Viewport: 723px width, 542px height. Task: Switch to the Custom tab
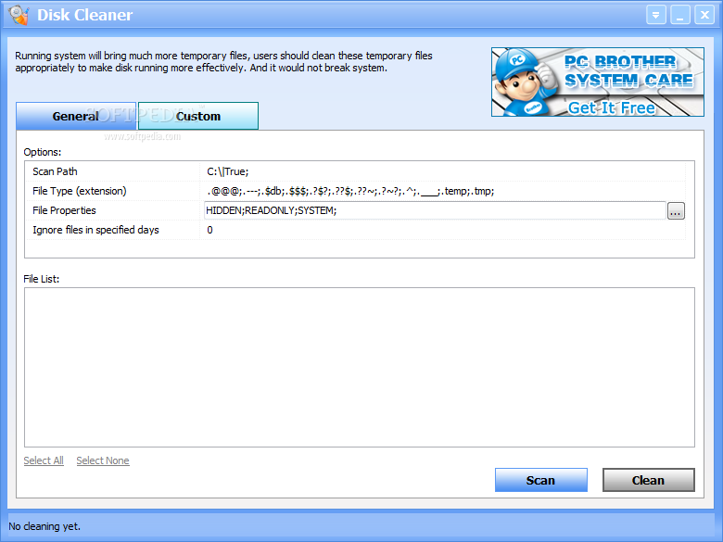tap(198, 116)
